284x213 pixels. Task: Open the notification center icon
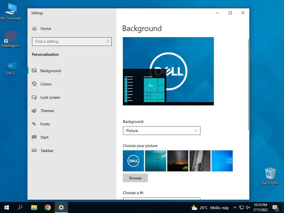tap(275, 207)
